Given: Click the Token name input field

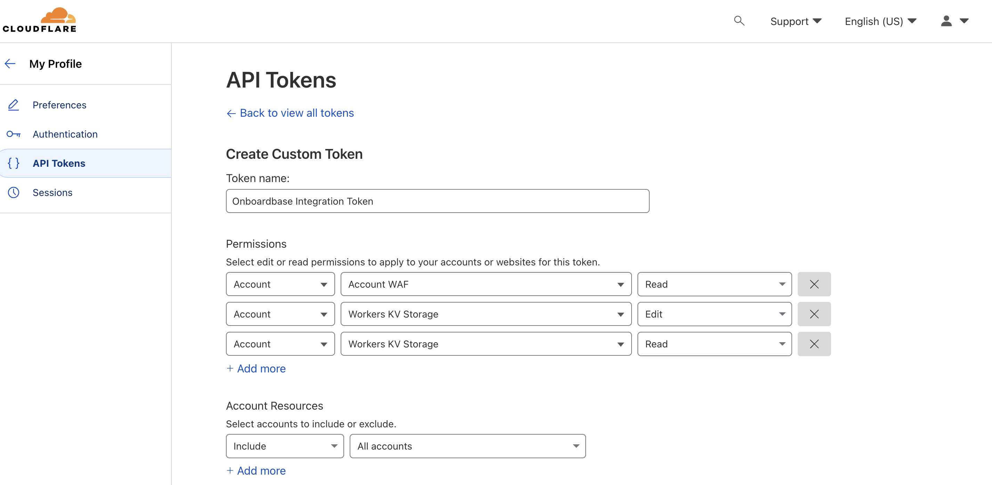Looking at the screenshot, I should 437,201.
